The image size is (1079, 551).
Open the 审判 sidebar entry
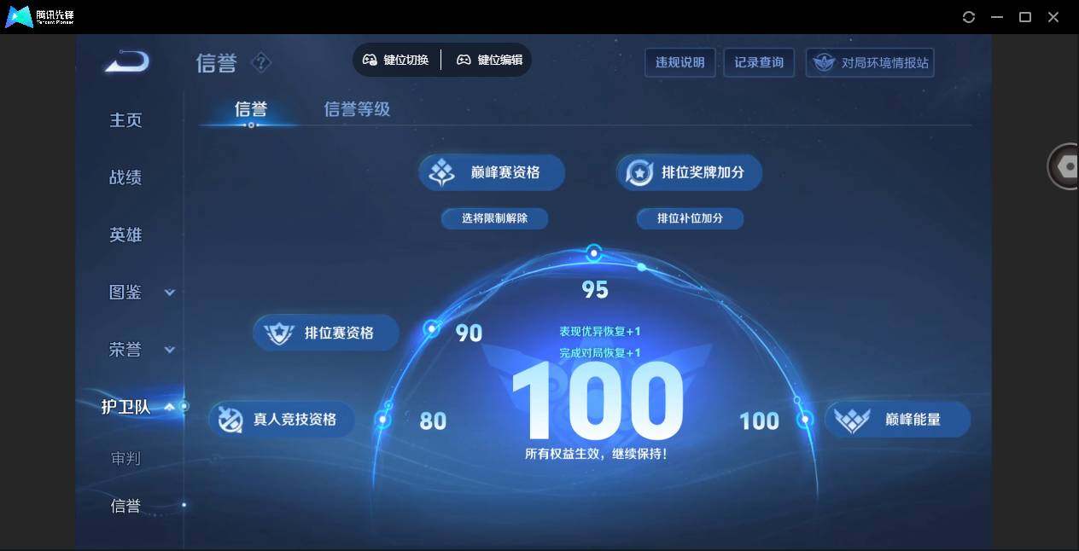125,459
